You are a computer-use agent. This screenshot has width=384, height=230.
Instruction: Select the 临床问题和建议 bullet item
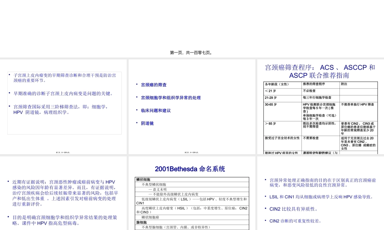(x=156, y=111)
